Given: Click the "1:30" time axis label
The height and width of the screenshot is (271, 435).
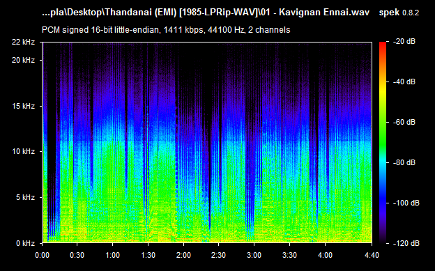Looking at the screenshot, I should tap(148, 255).
